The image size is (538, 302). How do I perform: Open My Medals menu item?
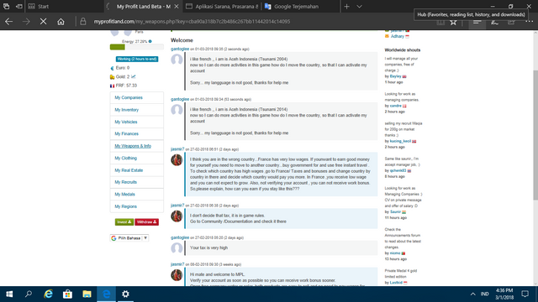pos(136,195)
